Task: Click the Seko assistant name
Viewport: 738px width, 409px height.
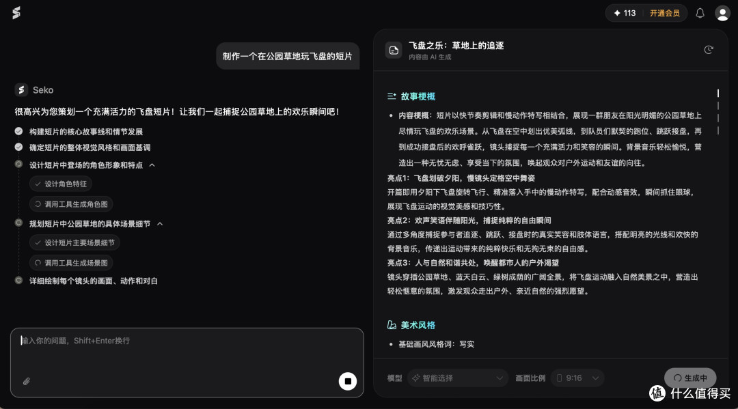Action: point(43,90)
